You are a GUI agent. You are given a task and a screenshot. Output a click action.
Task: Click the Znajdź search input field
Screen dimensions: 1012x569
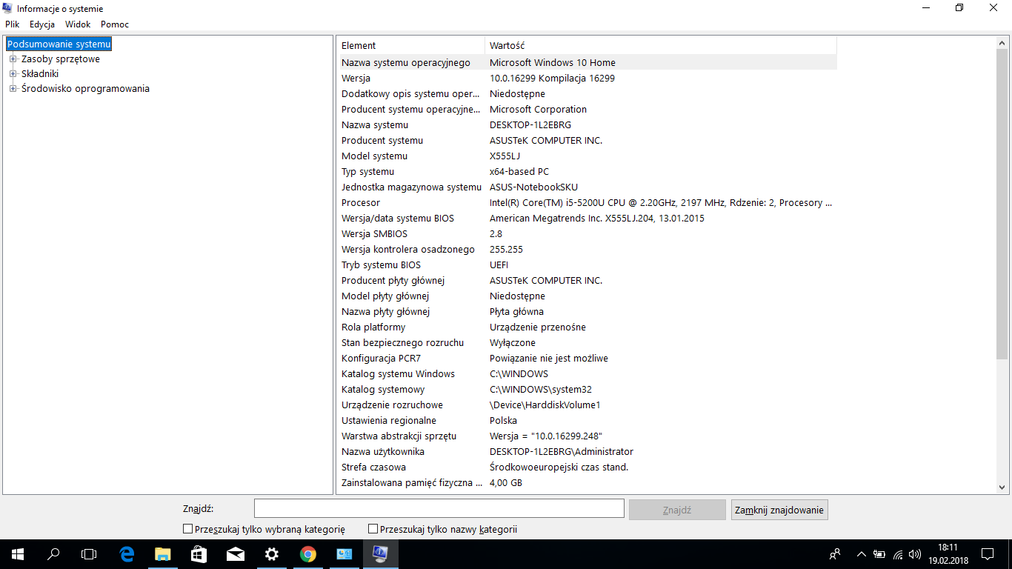click(439, 509)
